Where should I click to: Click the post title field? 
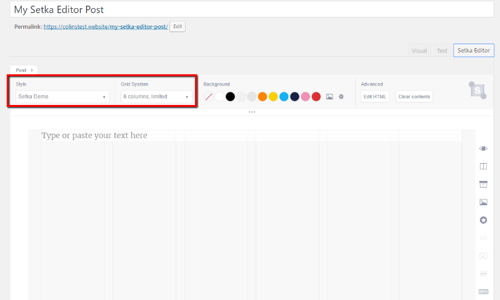252,9
